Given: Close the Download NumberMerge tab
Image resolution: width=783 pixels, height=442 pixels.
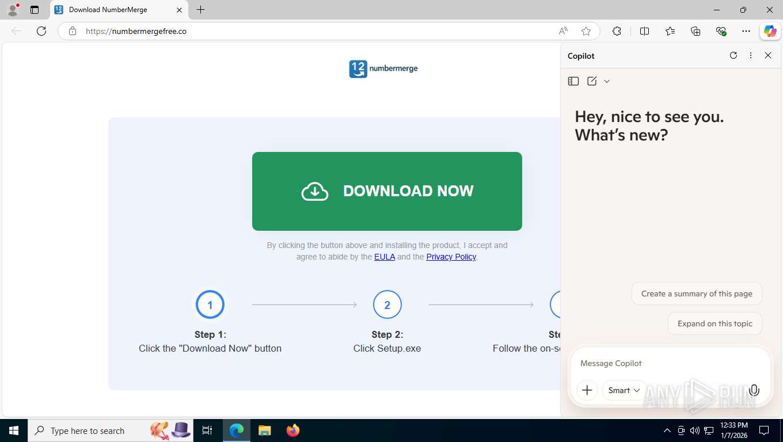Looking at the screenshot, I should pos(179,10).
